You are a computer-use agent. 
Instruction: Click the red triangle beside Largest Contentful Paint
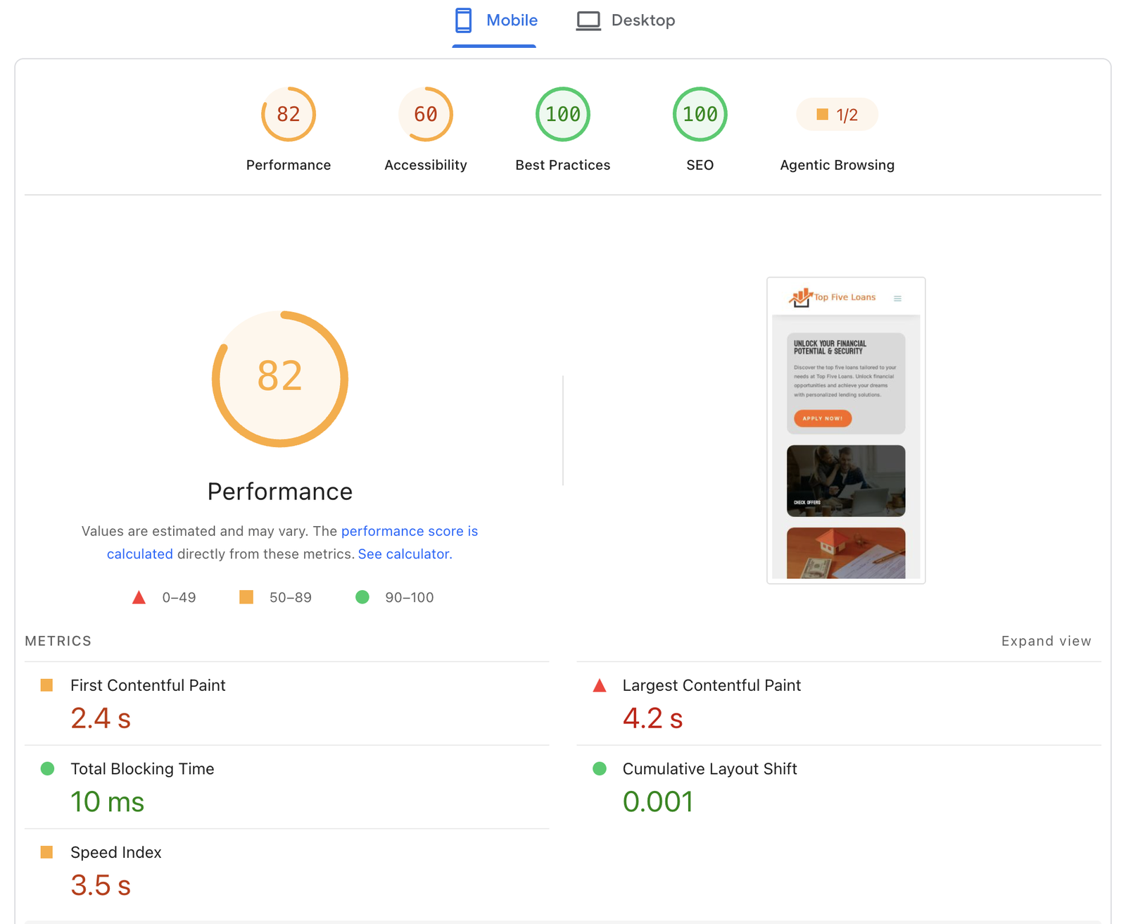click(x=600, y=685)
